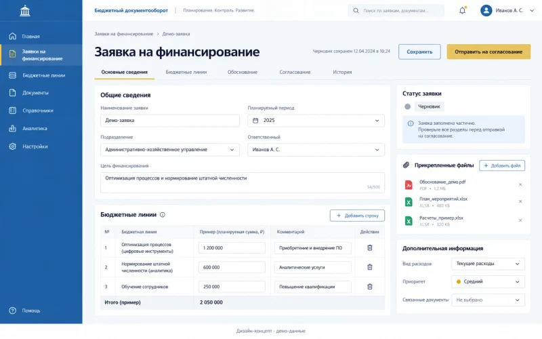Click the Наименование заявки input field
542x339 pixels.
click(x=170, y=121)
